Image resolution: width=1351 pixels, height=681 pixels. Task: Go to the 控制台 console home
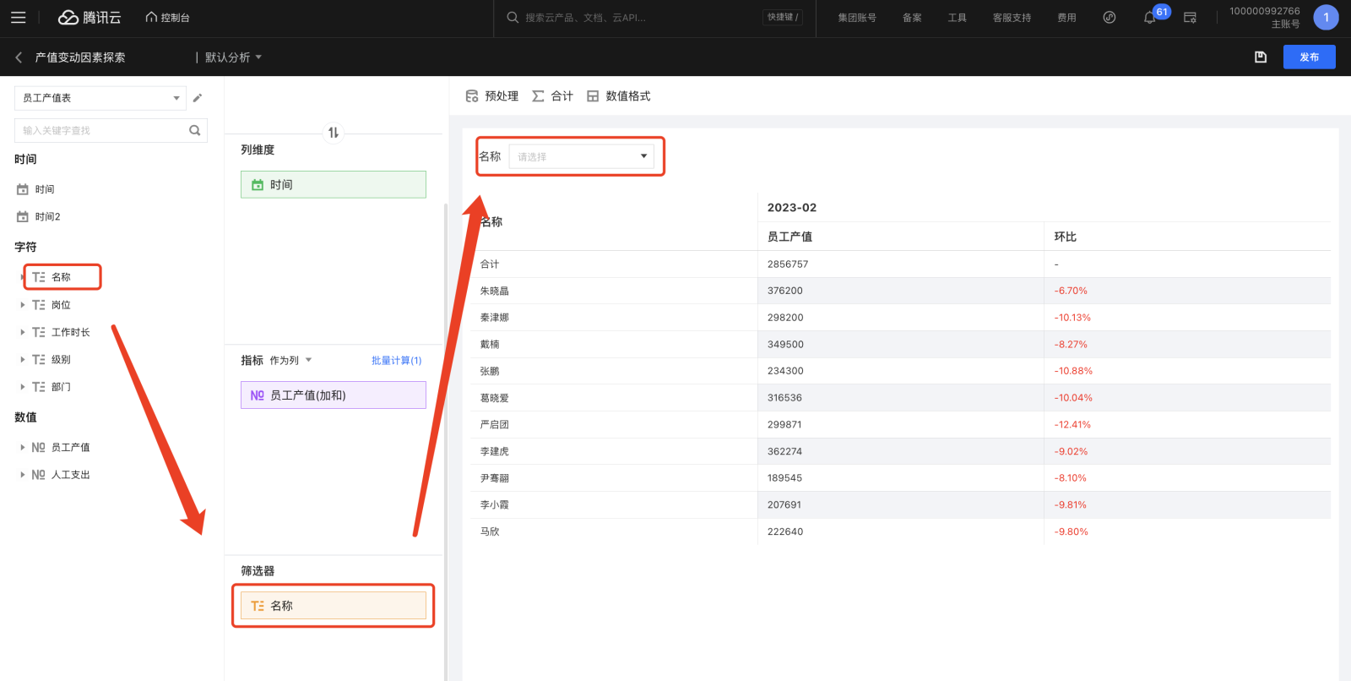coord(168,17)
